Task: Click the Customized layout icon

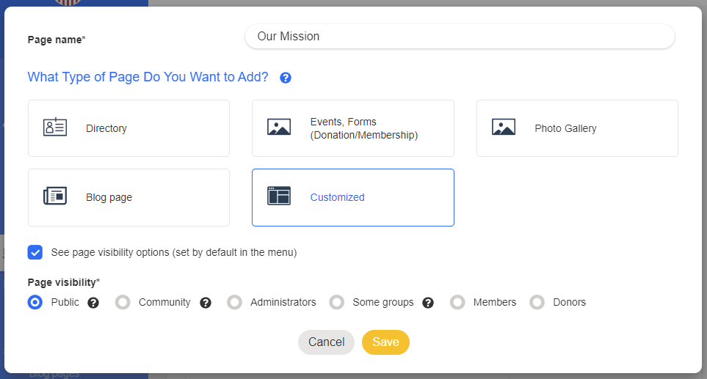Action: pyautogui.click(x=279, y=196)
